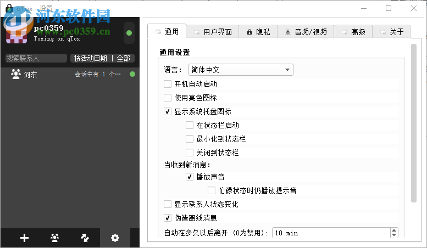Image resolution: width=427 pixels, height=248 pixels.
Task: Switch to the 音频/视频 tab
Action: 306,32
